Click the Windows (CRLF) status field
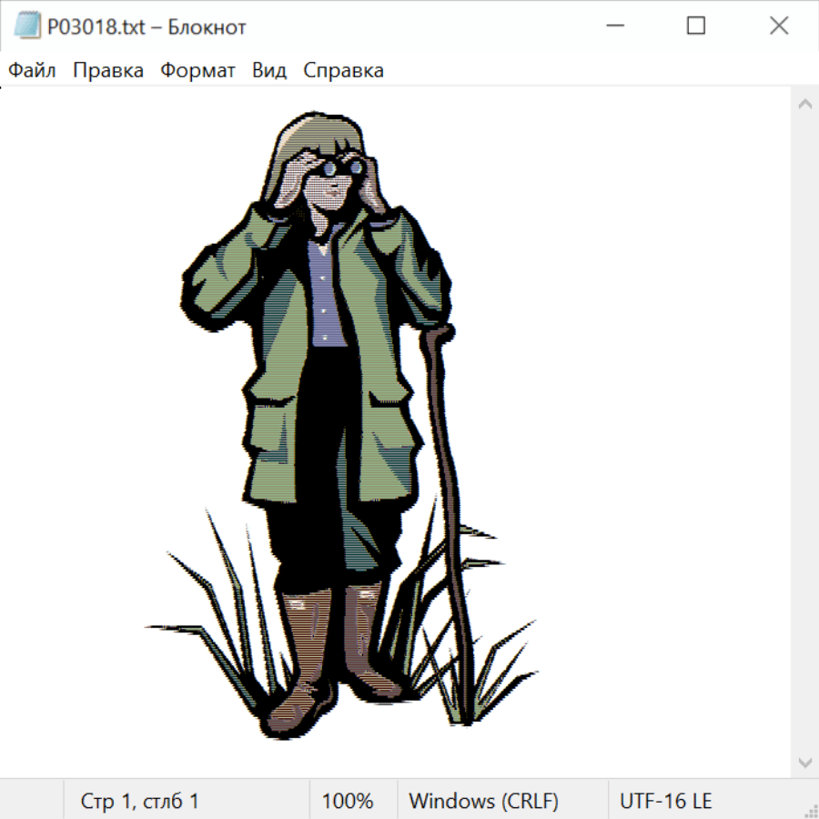Screen dimensions: 819x819 [x=483, y=801]
